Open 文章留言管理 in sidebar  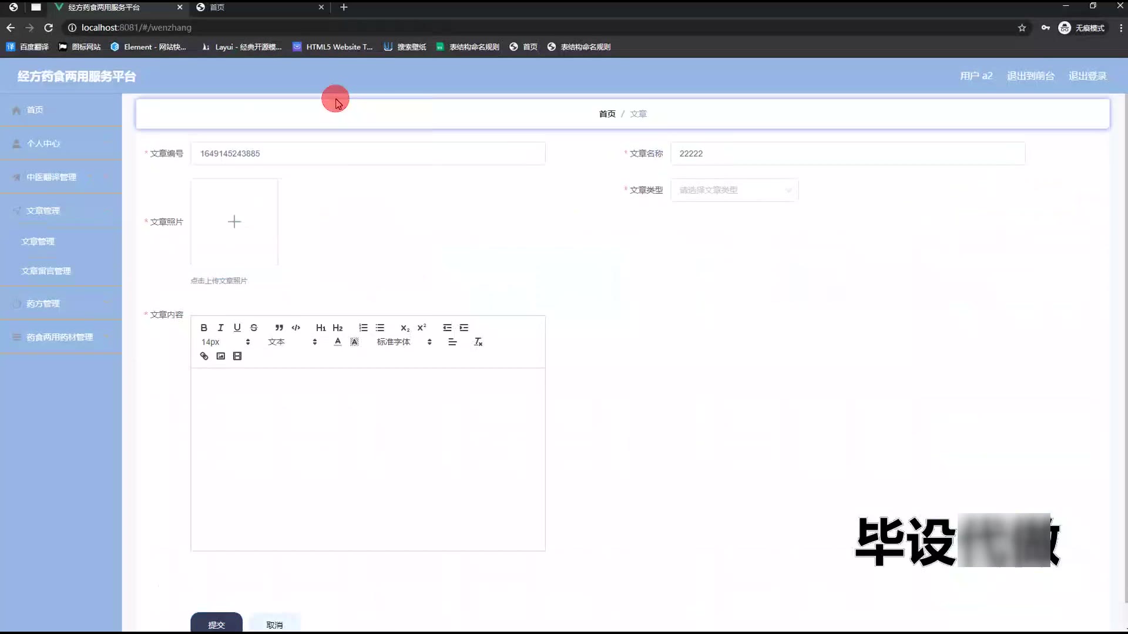[x=46, y=271]
